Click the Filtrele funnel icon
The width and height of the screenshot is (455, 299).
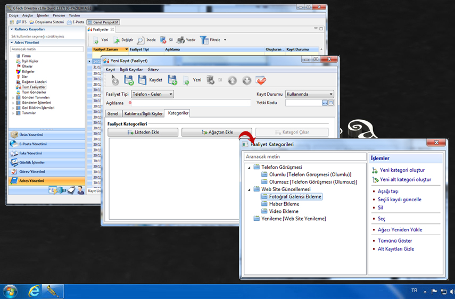(x=204, y=40)
